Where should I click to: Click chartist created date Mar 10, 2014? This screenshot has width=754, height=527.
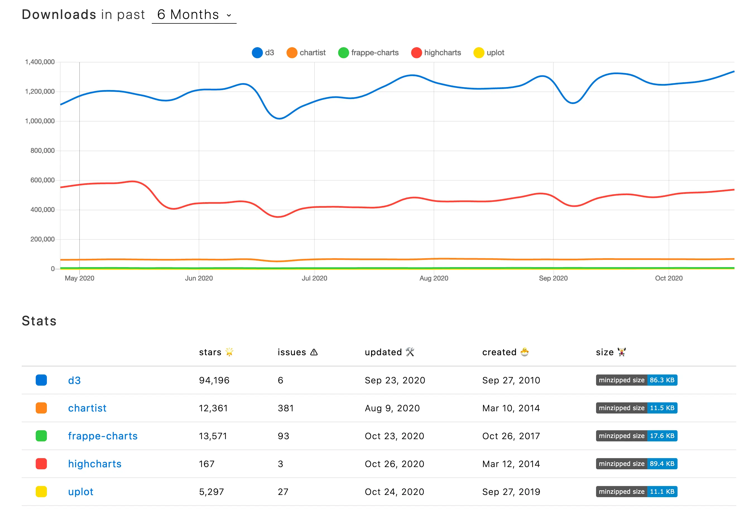coord(511,408)
